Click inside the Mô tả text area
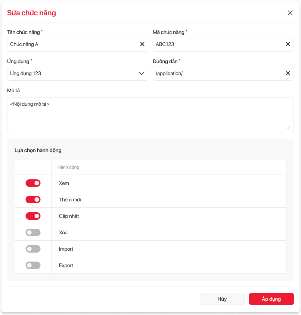The image size is (301, 315). click(x=149, y=115)
